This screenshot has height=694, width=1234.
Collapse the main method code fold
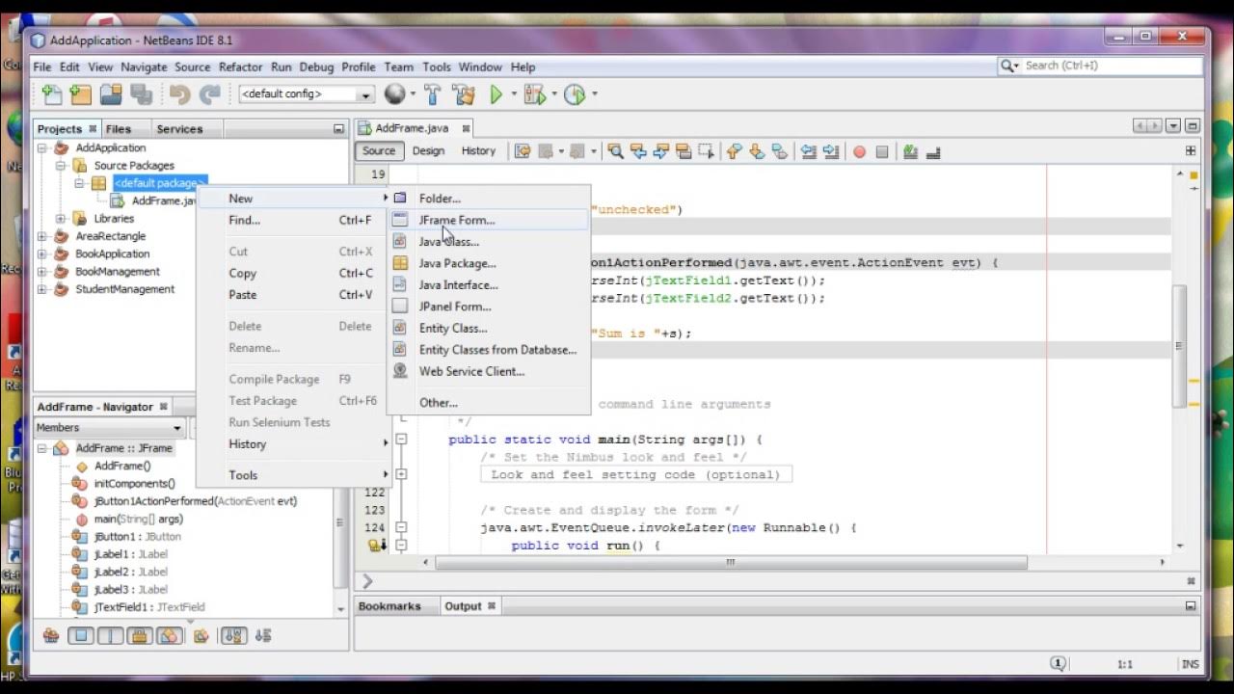click(401, 440)
